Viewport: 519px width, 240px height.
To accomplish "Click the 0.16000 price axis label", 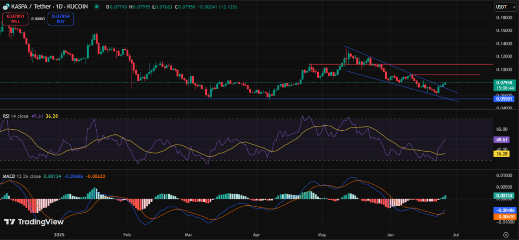I will [x=505, y=31].
